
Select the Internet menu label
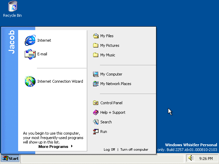44,40
